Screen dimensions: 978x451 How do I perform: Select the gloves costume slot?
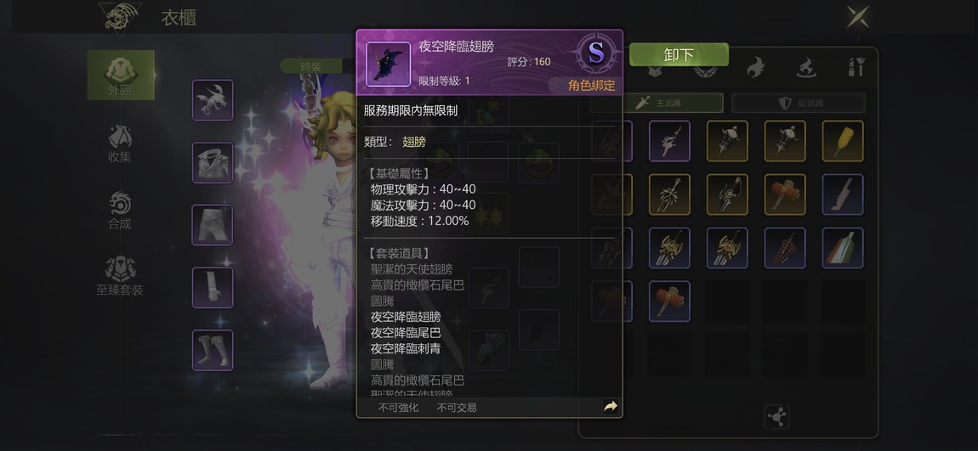[x=213, y=287]
